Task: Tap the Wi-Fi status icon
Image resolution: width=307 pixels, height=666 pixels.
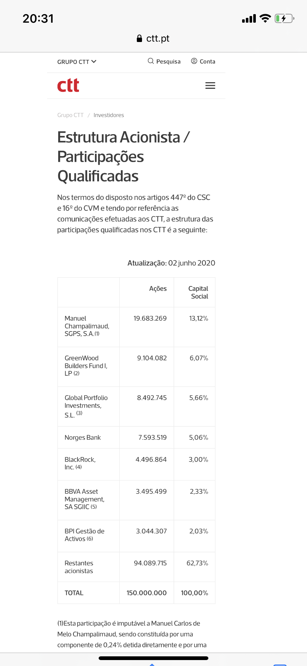Action: [265, 19]
